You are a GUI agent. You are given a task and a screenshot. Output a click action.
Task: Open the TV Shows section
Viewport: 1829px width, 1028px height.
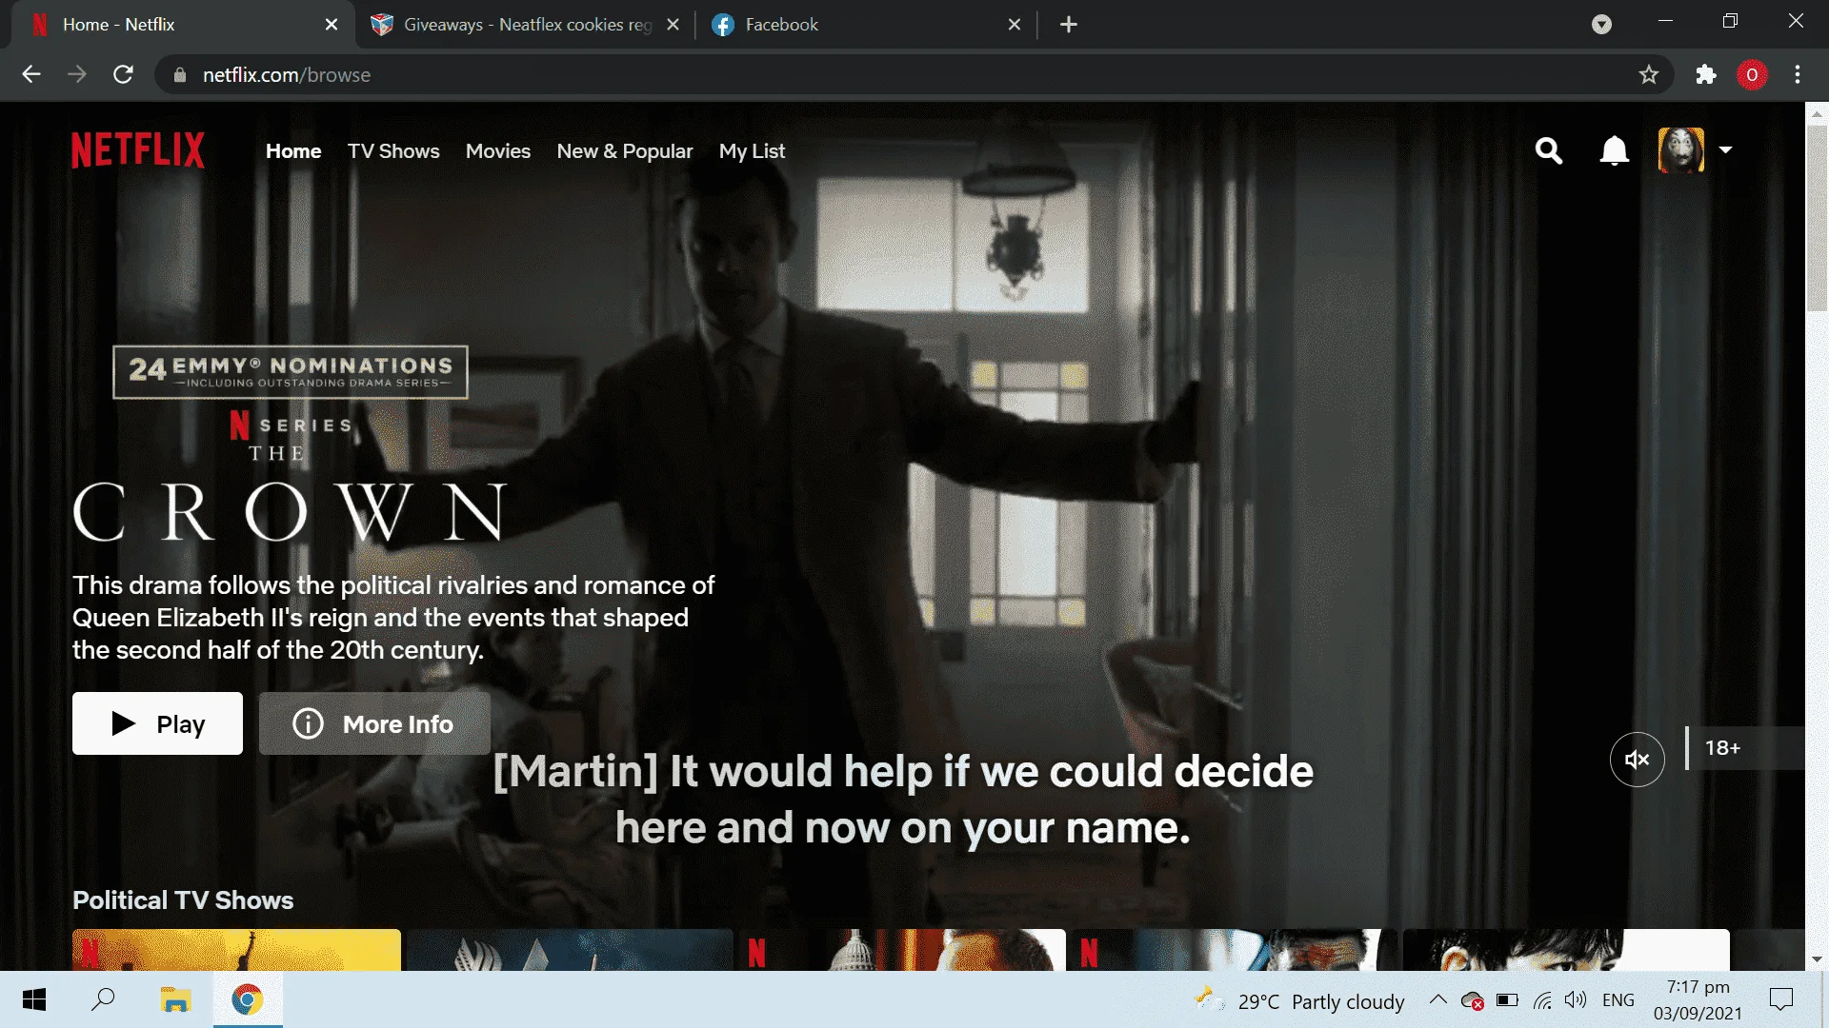click(x=393, y=151)
